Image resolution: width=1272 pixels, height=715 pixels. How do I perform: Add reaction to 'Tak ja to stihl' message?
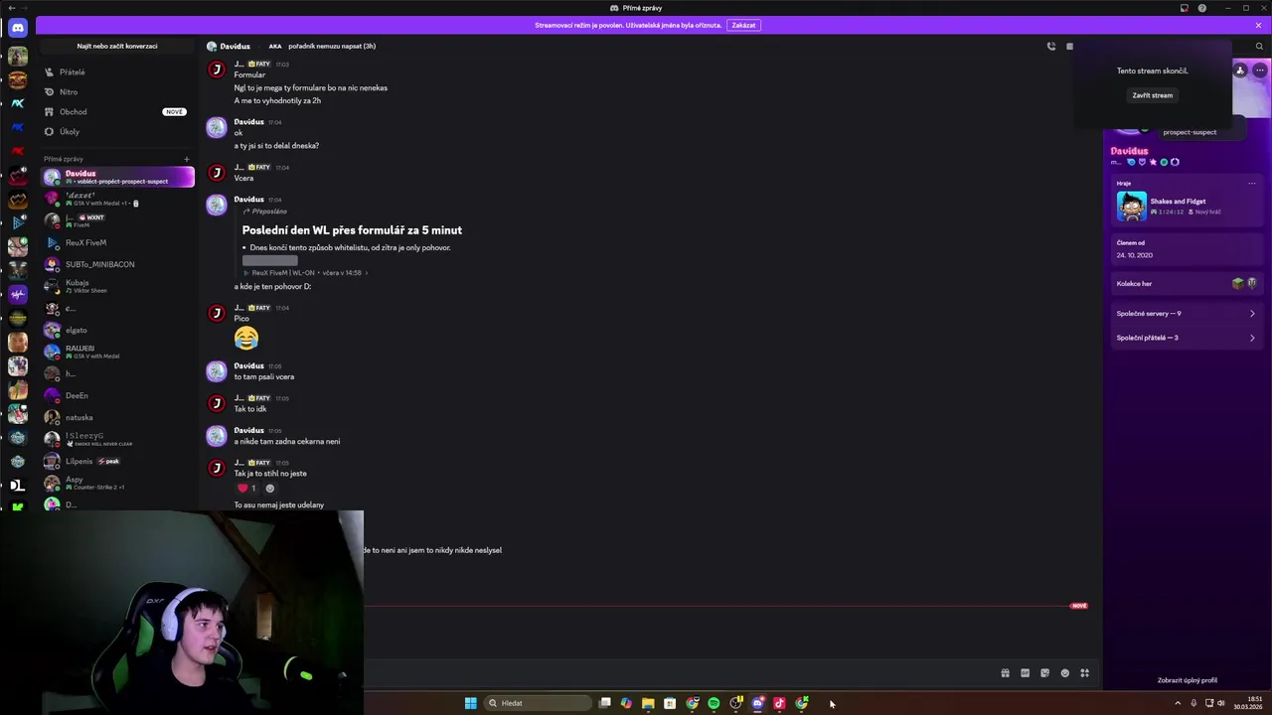coord(269,488)
